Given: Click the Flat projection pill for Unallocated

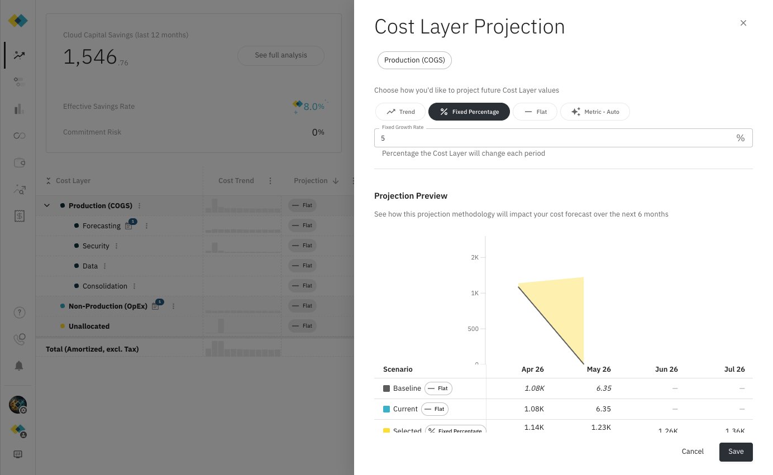Looking at the screenshot, I should point(302,326).
